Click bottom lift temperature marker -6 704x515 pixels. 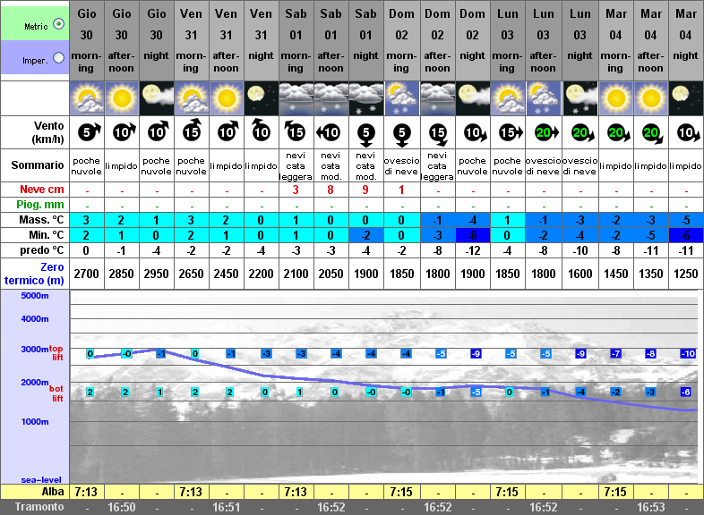(685, 393)
